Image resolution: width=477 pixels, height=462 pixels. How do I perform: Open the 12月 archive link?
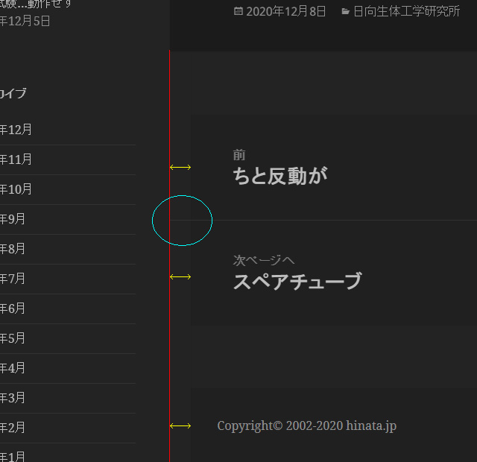click(x=16, y=130)
